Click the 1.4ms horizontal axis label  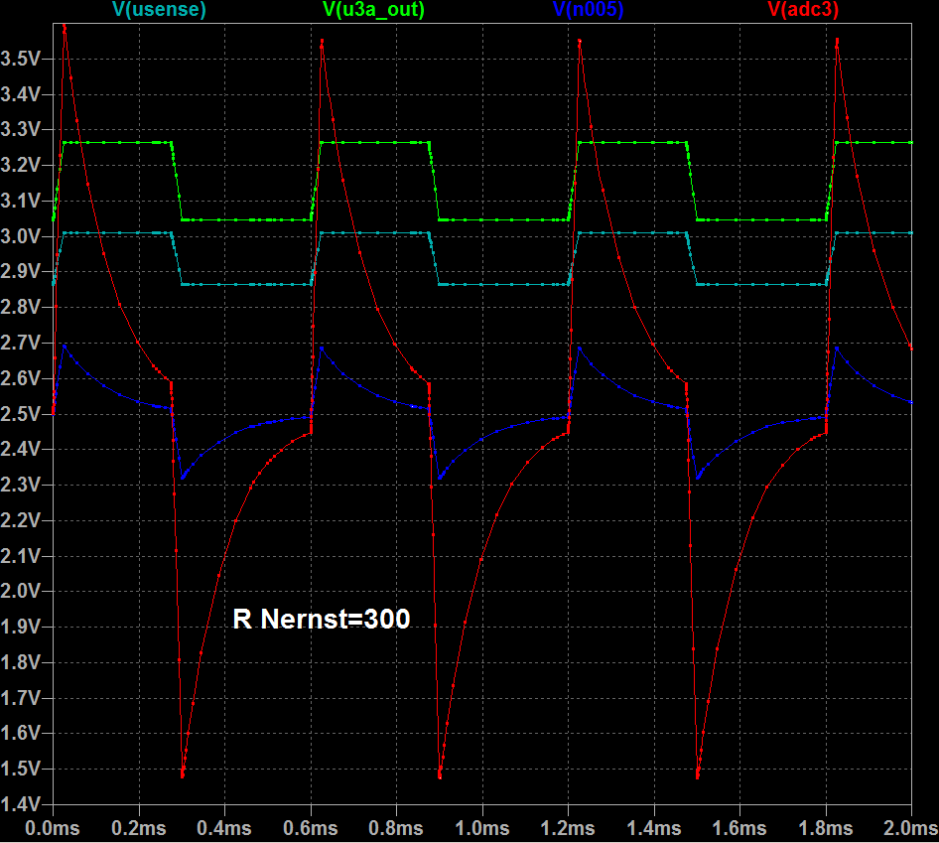click(x=654, y=827)
